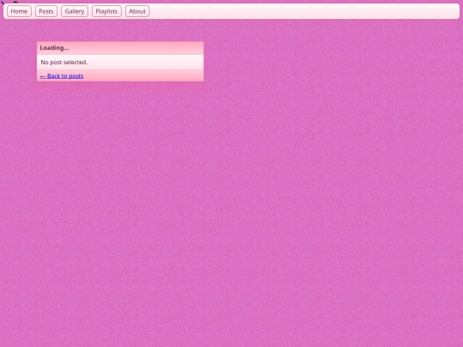The image size is (463, 347).
Task: Follow the Back to posts link
Action: 62,76
